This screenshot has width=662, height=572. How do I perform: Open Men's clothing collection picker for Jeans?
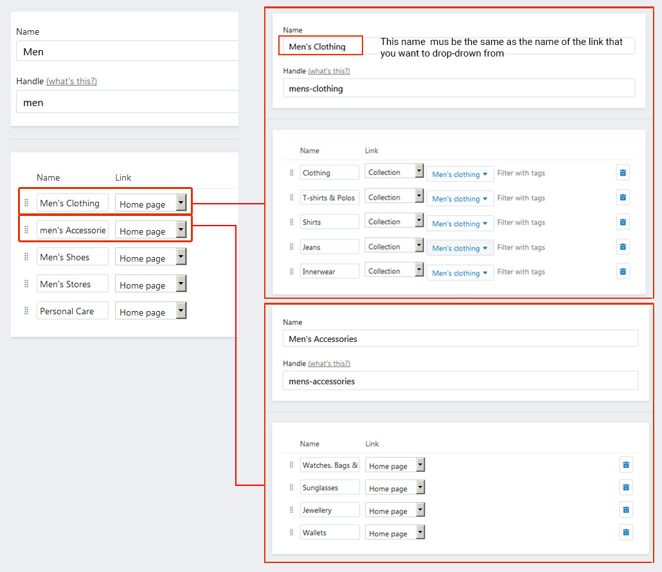(460, 248)
